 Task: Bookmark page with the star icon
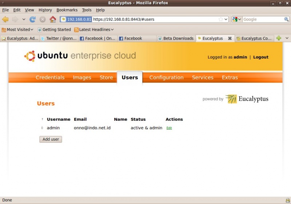[x=220, y=19]
